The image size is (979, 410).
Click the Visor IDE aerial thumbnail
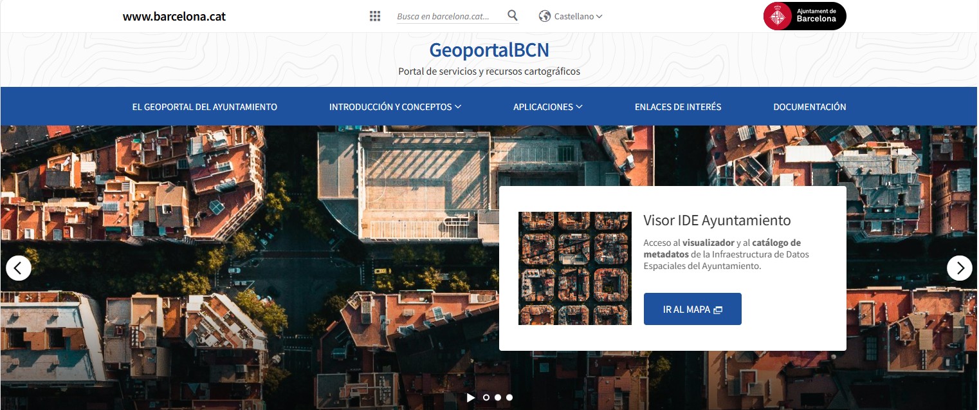[575, 268]
